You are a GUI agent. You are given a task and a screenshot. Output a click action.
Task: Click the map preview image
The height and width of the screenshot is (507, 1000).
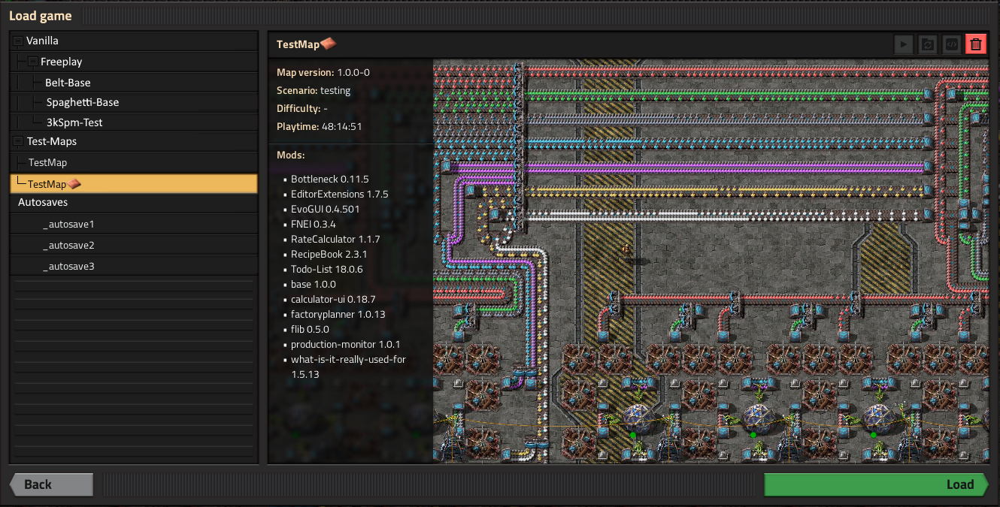click(x=711, y=261)
